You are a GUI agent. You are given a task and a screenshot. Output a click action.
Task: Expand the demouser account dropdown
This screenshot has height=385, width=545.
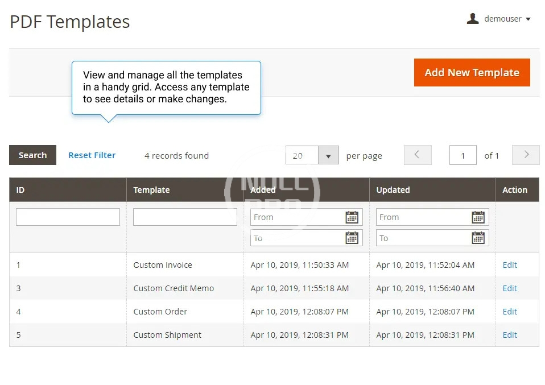pos(528,19)
